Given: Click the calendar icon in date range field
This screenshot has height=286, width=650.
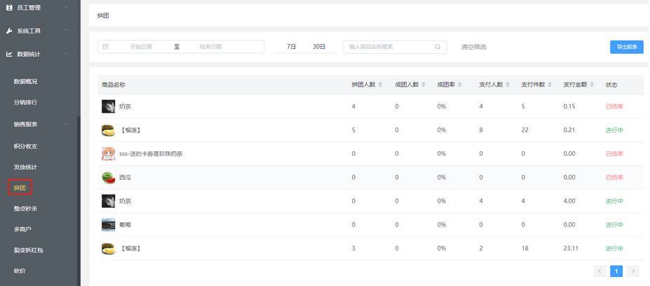Looking at the screenshot, I should (x=106, y=47).
